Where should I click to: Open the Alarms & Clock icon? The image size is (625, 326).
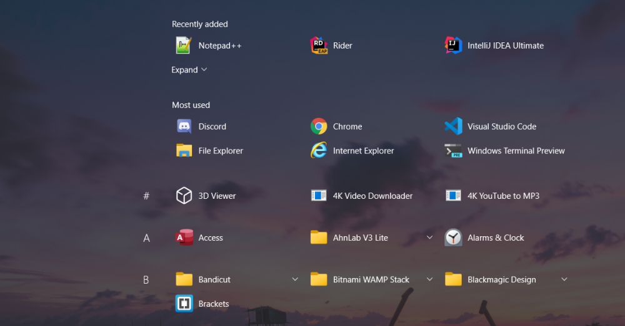pyautogui.click(x=453, y=237)
